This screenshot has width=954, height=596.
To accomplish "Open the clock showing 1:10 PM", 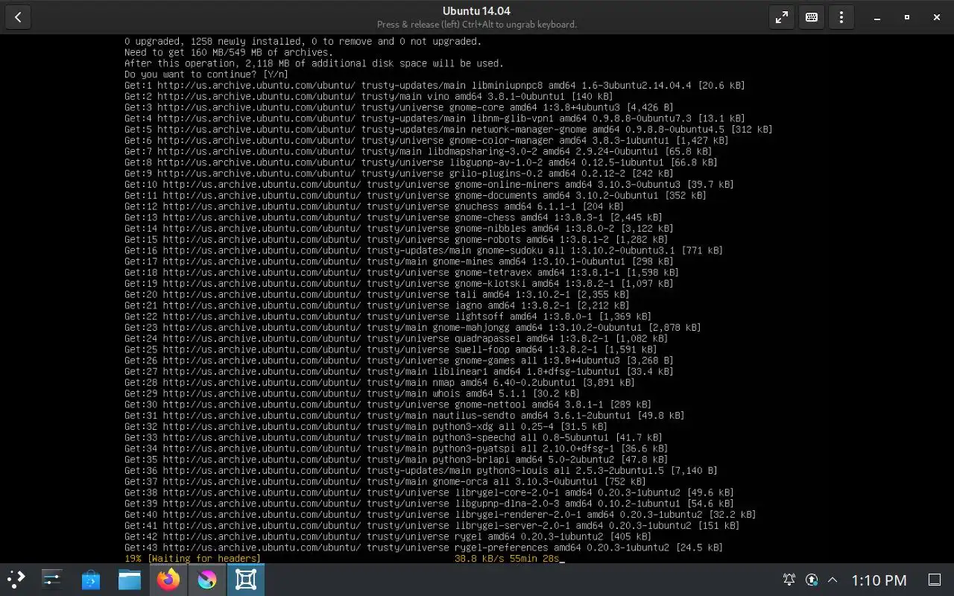I will (x=879, y=580).
